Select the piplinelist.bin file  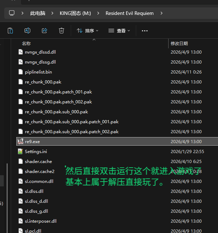click(x=38, y=72)
